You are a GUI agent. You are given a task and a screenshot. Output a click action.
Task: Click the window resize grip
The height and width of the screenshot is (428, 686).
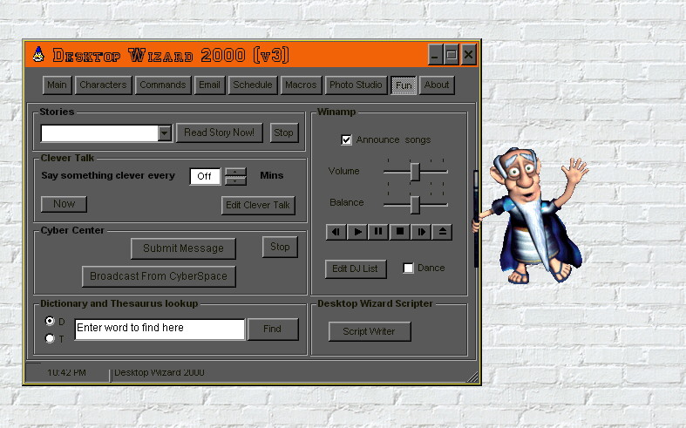[x=472, y=377]
